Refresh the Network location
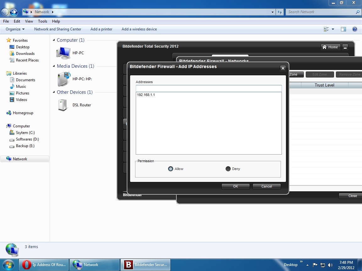This screenshot has height=271, width=362. coord(280,12)
